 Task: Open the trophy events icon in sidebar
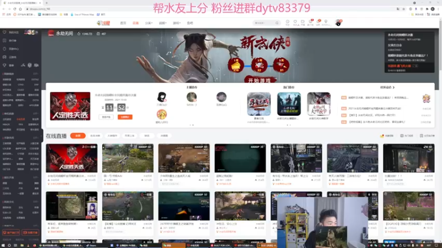click(4, 65)
